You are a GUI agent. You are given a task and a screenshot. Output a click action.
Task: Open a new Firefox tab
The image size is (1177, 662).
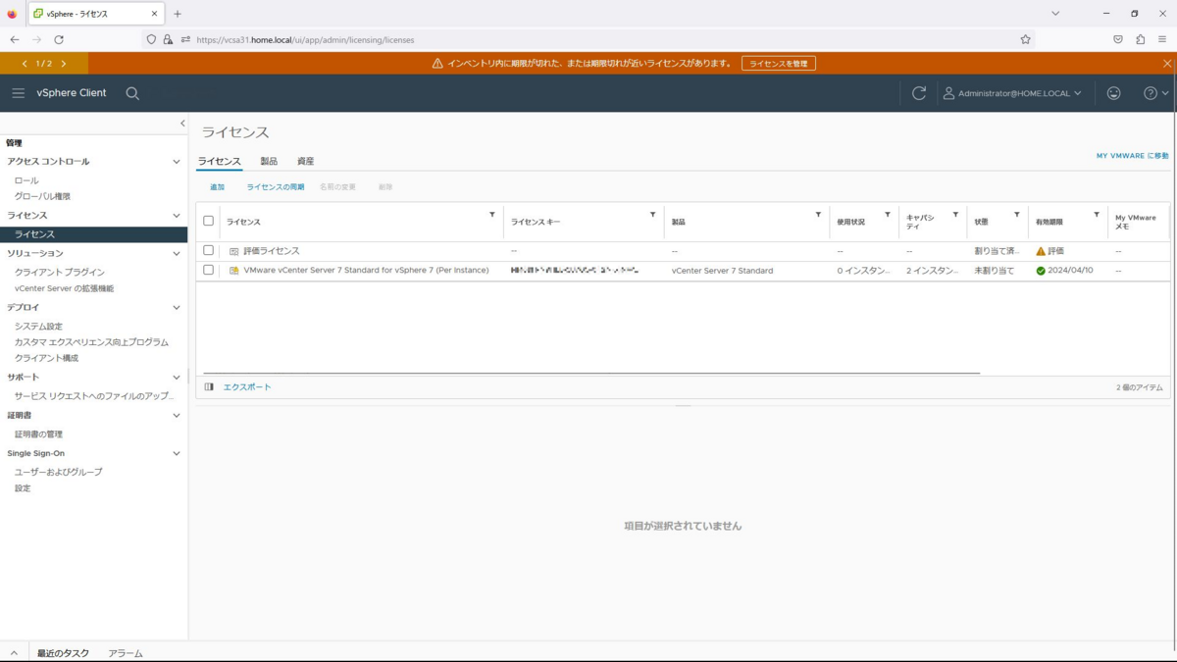[178, 14]
